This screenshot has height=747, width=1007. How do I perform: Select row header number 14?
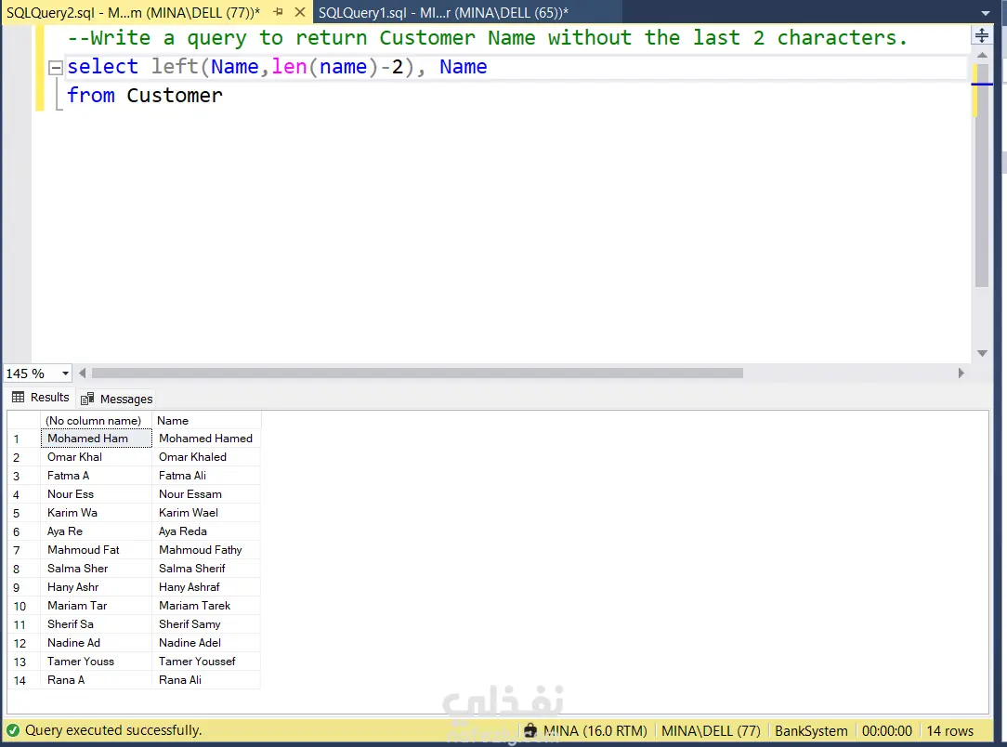pyautogui.click(x=24, y=680)
